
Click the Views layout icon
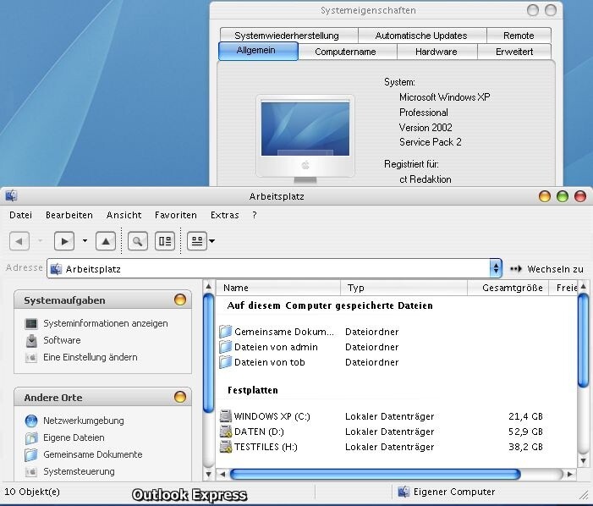(197, 241)
